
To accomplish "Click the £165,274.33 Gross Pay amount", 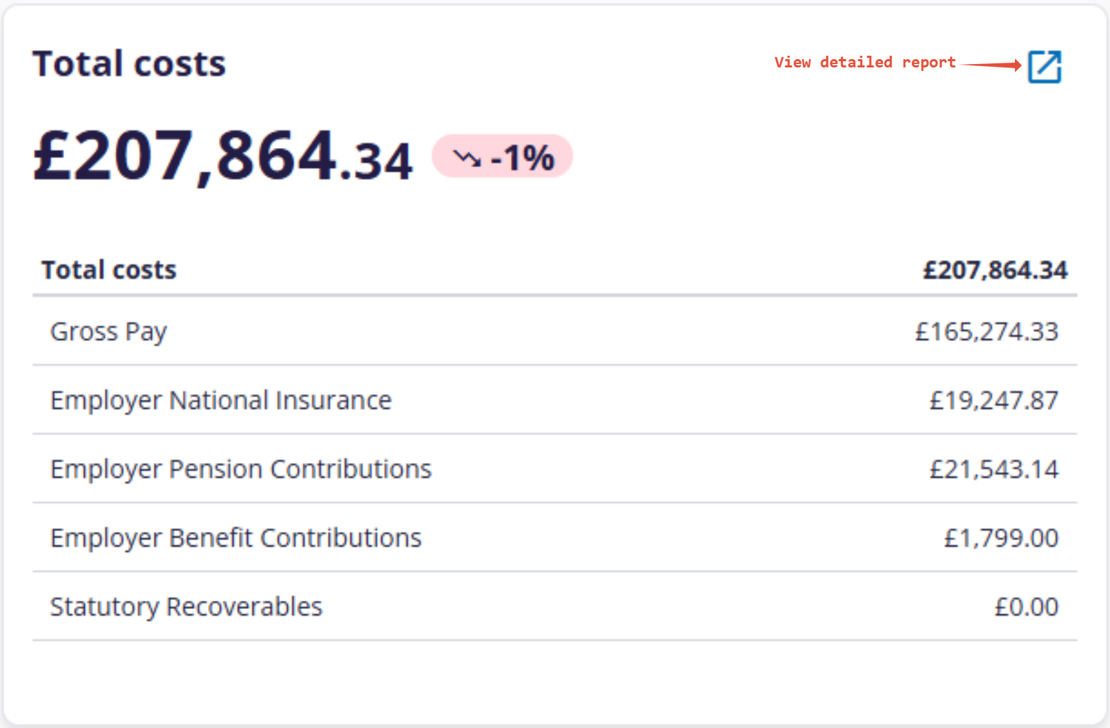I will [986, 332].
